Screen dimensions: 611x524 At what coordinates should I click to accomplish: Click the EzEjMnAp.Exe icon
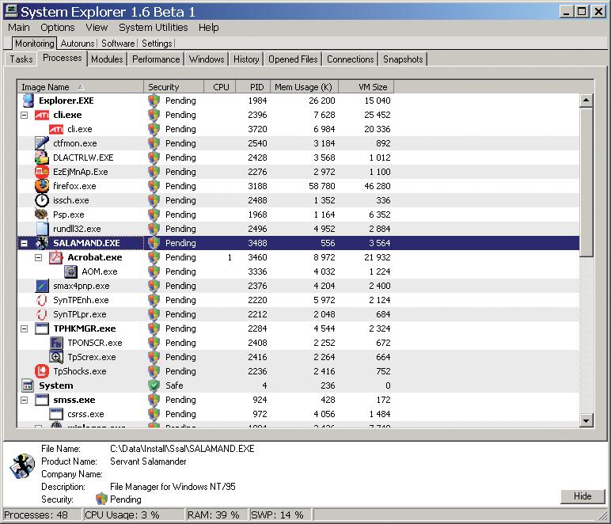[42, 172]
